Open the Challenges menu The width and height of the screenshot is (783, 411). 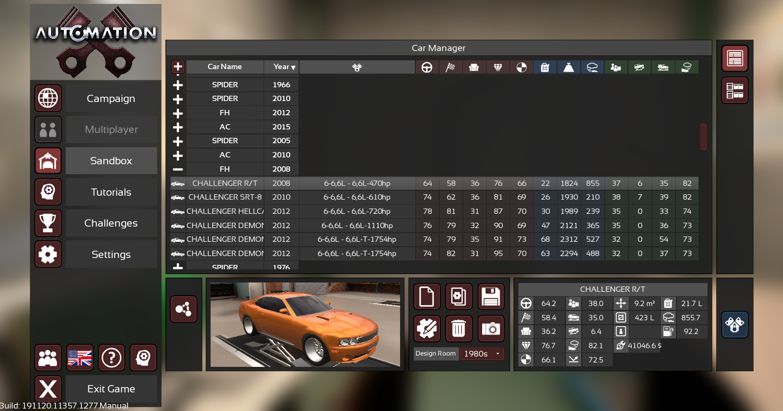tap(111, 223)
